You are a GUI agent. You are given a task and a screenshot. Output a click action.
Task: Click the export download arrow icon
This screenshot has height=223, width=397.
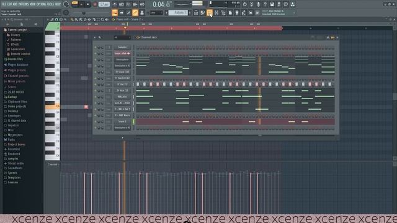click(292, 4)
